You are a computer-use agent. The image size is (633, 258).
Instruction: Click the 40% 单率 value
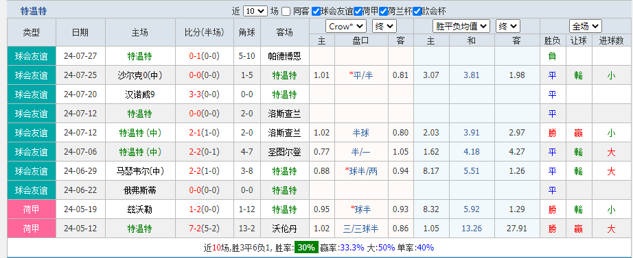click(425, 248)
